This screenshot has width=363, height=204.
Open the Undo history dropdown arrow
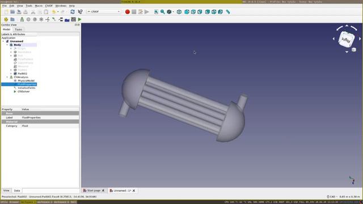click(58, 12)
